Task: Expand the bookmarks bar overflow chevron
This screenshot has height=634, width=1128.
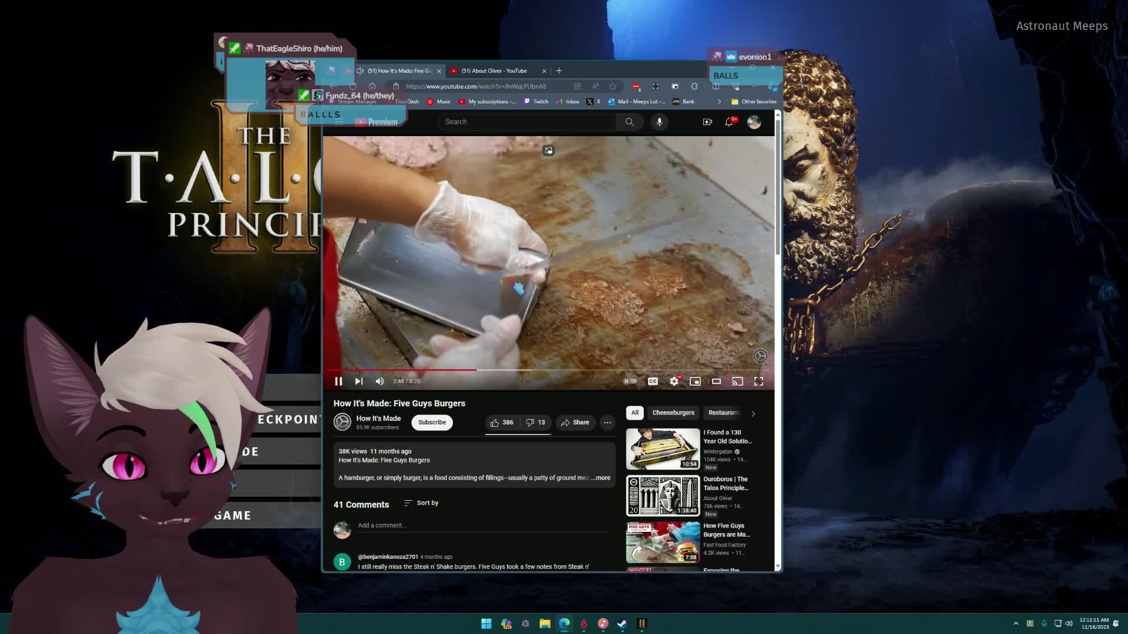Action: point(719,102)
